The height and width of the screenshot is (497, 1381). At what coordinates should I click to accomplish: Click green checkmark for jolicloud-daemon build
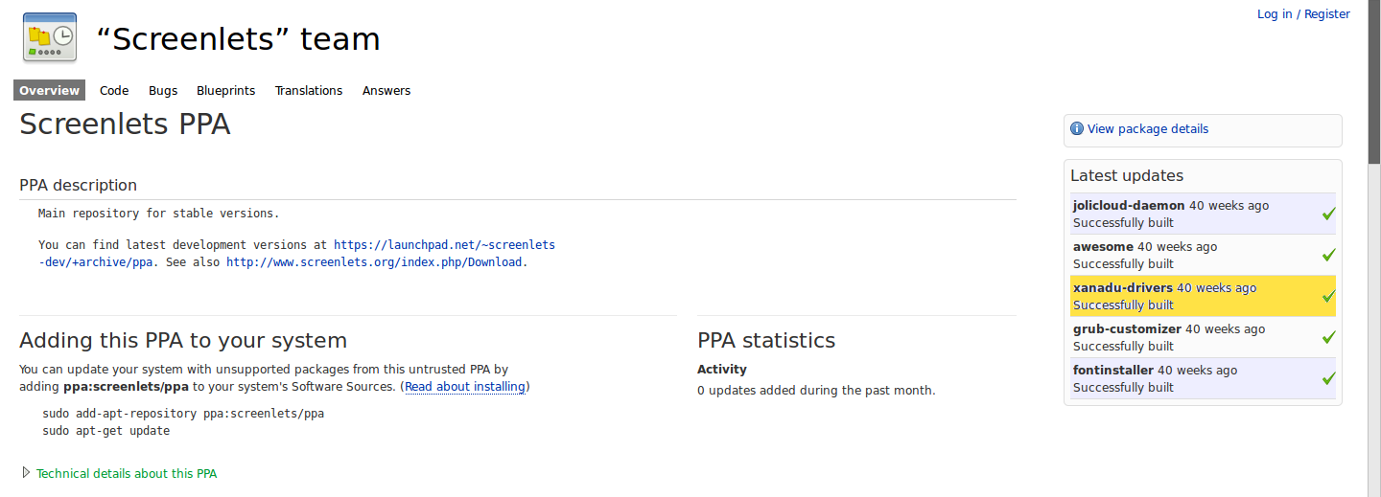coord(1328,214)
